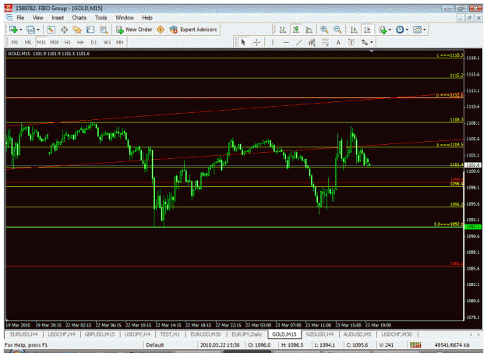This screenshot has width=487, height=353.
Task: Click the connection status bars in status bar
Action: [x=415, y=345]
